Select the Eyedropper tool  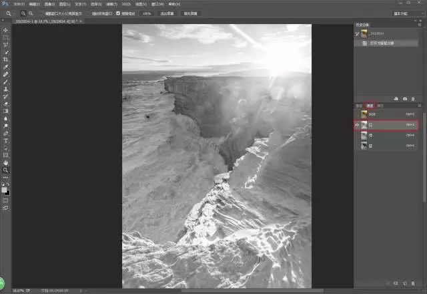[6, 67]
